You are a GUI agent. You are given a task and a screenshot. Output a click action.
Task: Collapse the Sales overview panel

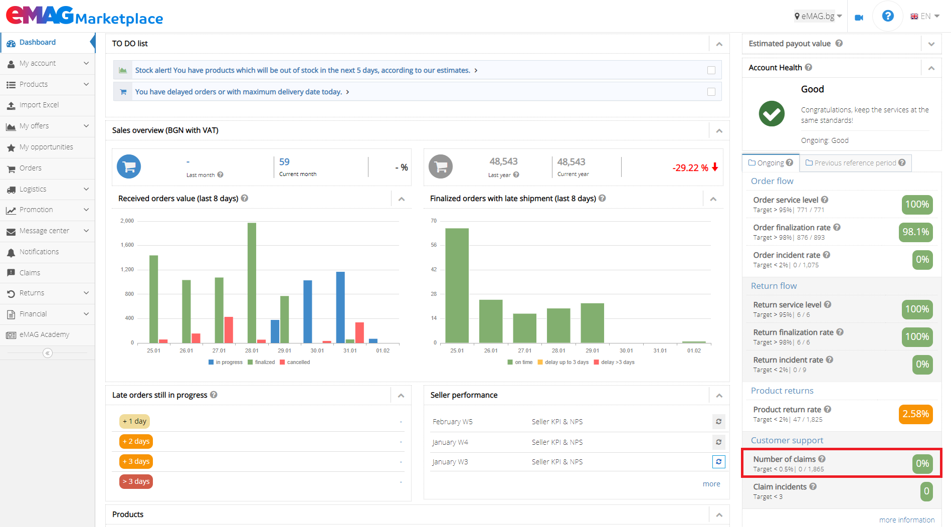719,130
